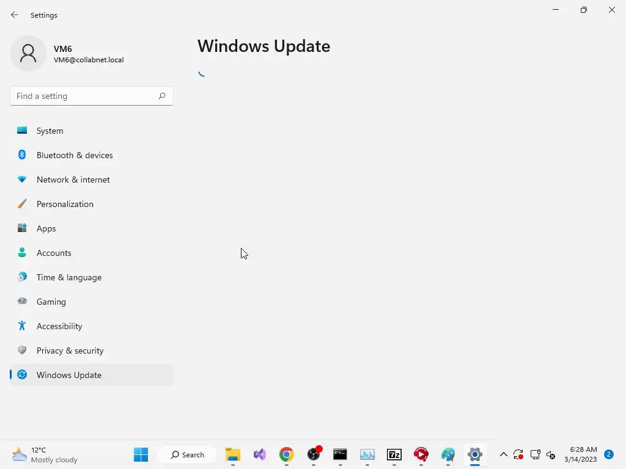Open the weather widget showing 12°C
The height and width of the screenshot is (469, 626).
click(45, 454)
